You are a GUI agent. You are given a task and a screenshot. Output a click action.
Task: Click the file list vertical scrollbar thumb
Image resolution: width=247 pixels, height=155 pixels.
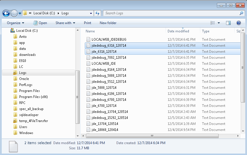243,68
